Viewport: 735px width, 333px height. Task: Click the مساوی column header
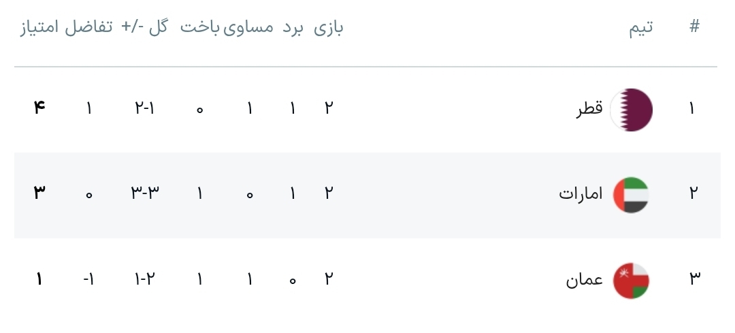[x=249, y=28]
